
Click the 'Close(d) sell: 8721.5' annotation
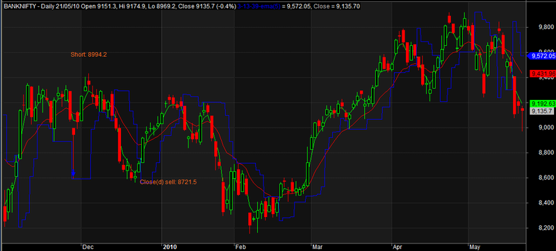(x=168, y=182)
